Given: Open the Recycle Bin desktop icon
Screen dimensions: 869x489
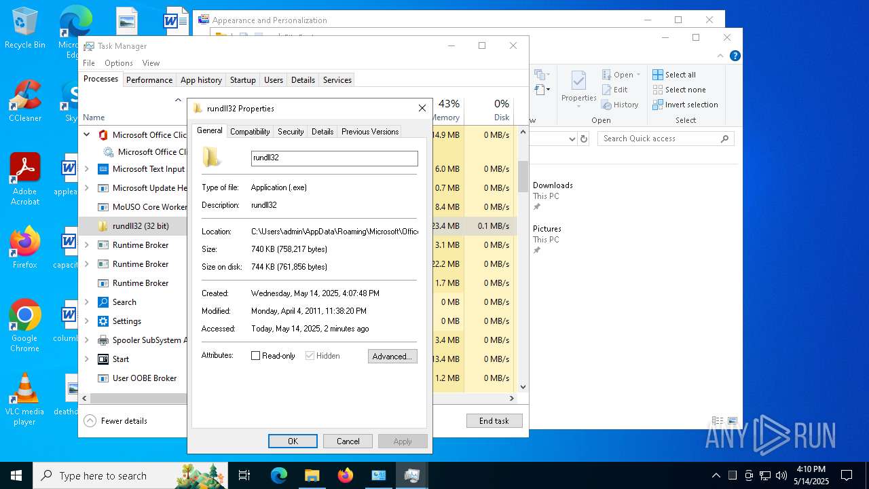Looking at the screenshot, I should tap(24, 27).
